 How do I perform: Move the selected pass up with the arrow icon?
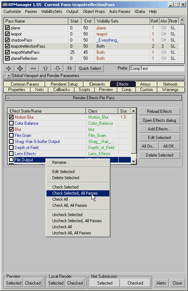45,68
